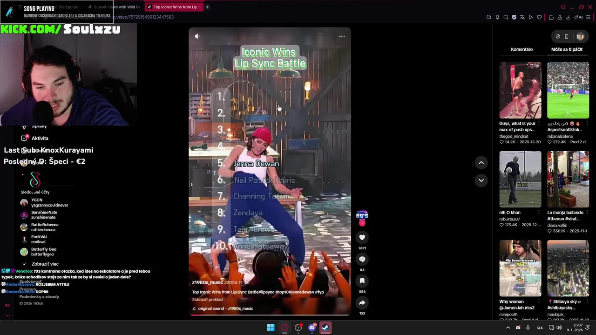Expand 'Zobraziť viac' followed accounts
Viewport: 596px width, 335px height.
tap(41, 264)
